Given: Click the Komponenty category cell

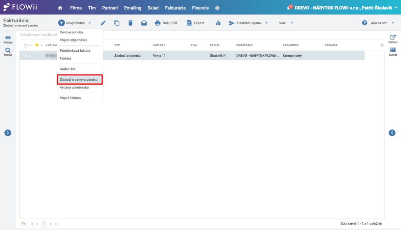Looking at the screenshot, I should click(292, 56).
